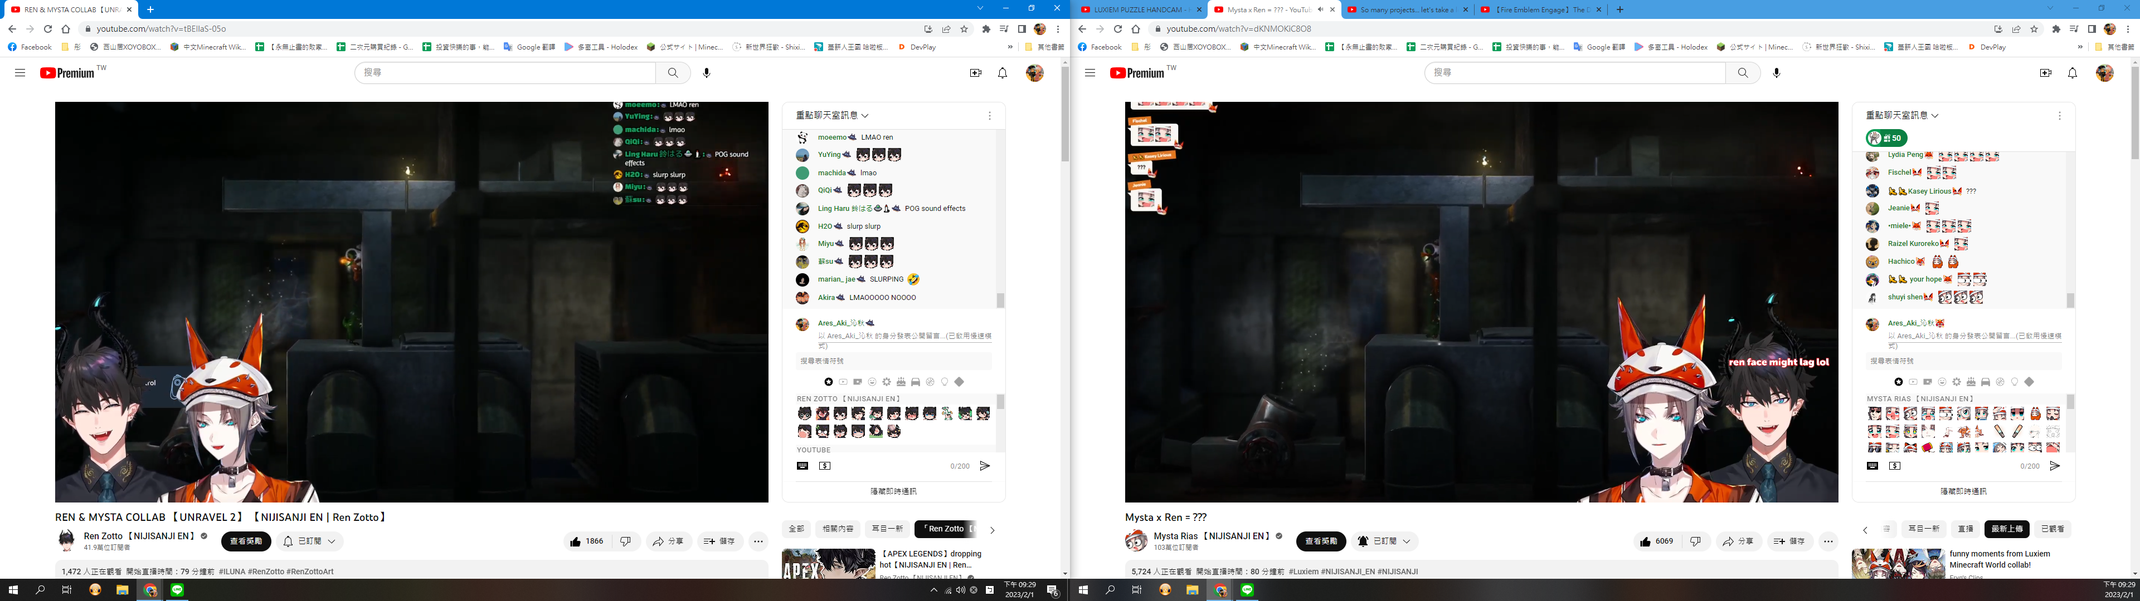Save Mysta Rias stream to playlist
The height and width of the screenshot is (601, 2140).
tap(1789, 541)
